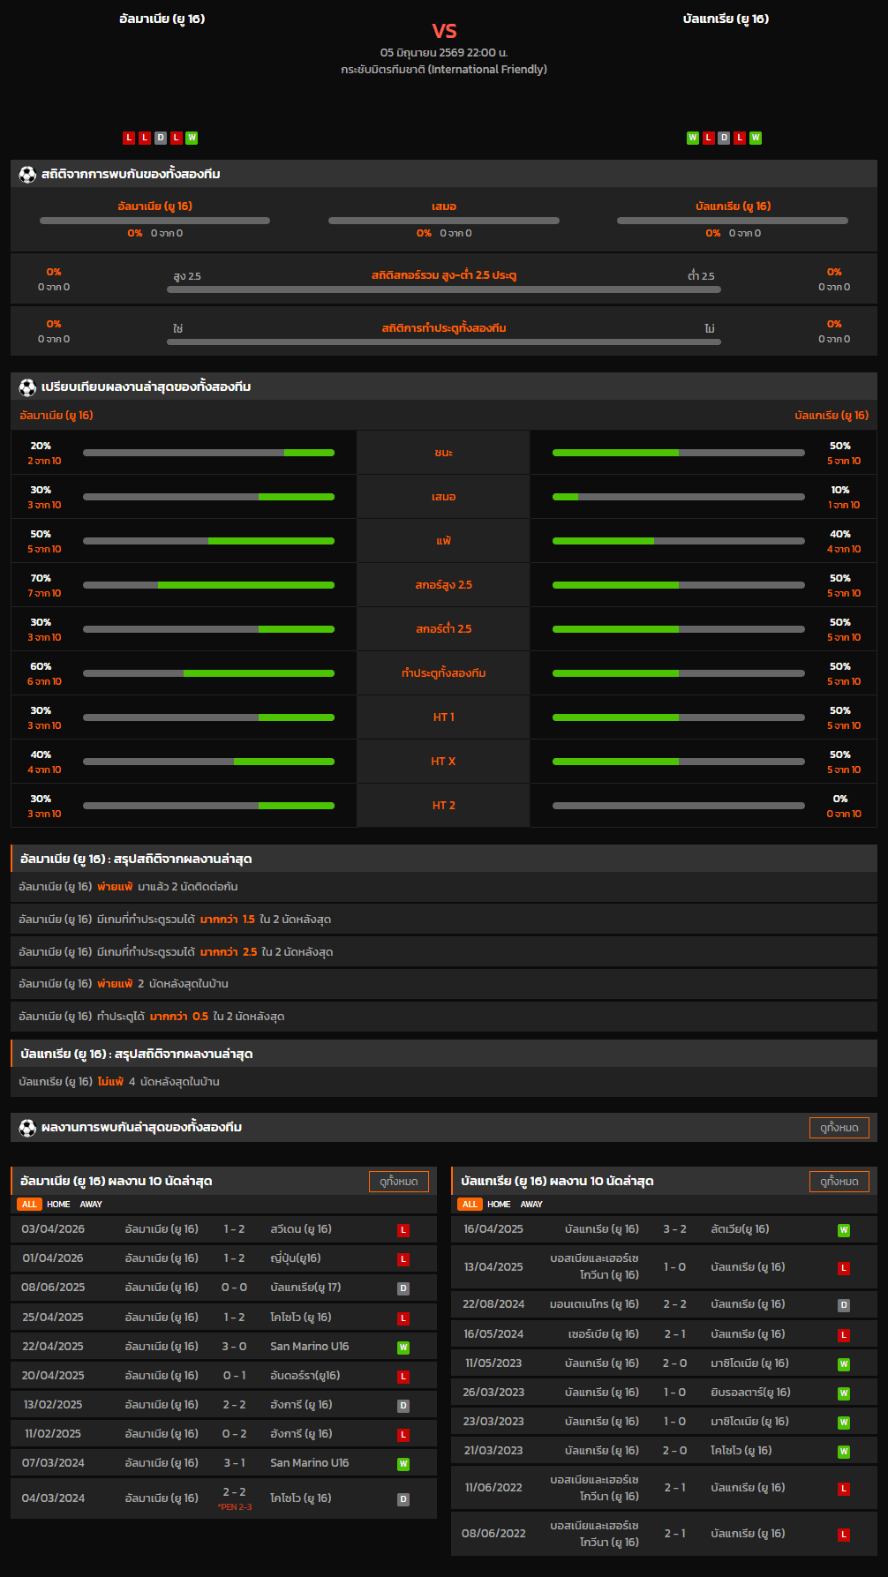Open view-all button for Armenia last 10 matches
This screenshot has height=1577, width=888.
coord(399,1182)
